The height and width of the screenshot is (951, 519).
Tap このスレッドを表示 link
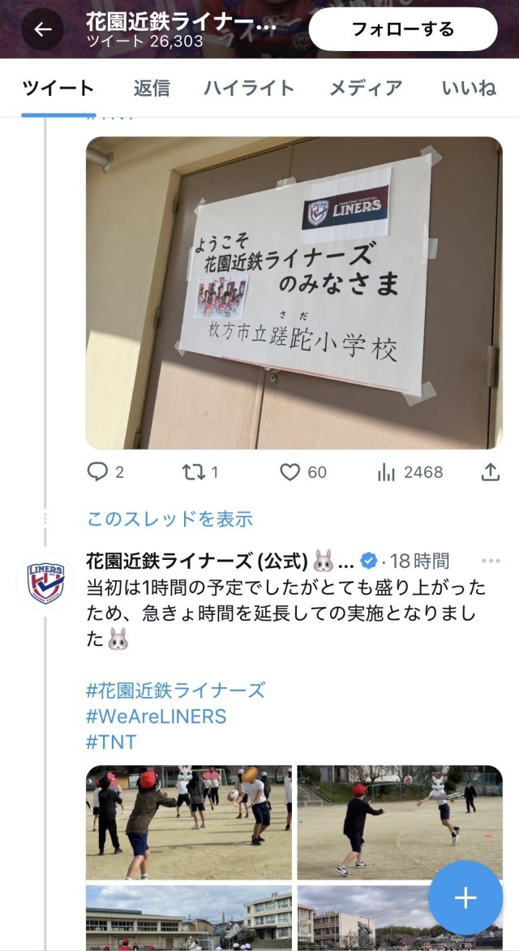169,519
